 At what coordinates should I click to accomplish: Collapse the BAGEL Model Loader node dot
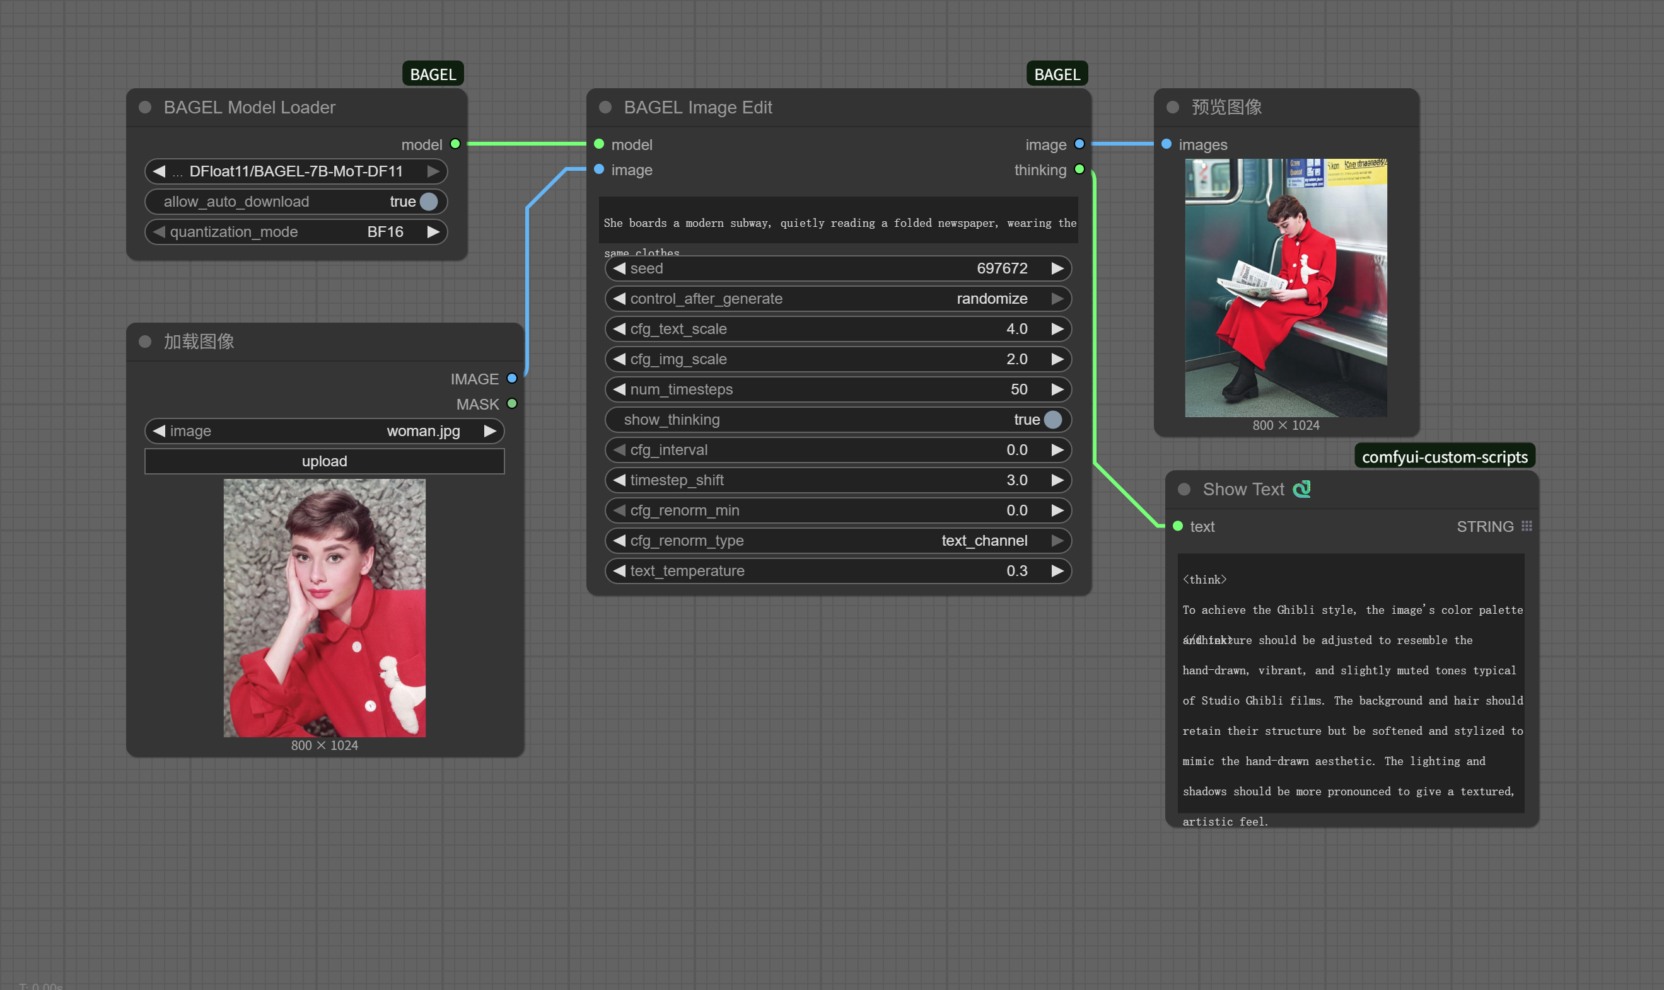145,107
